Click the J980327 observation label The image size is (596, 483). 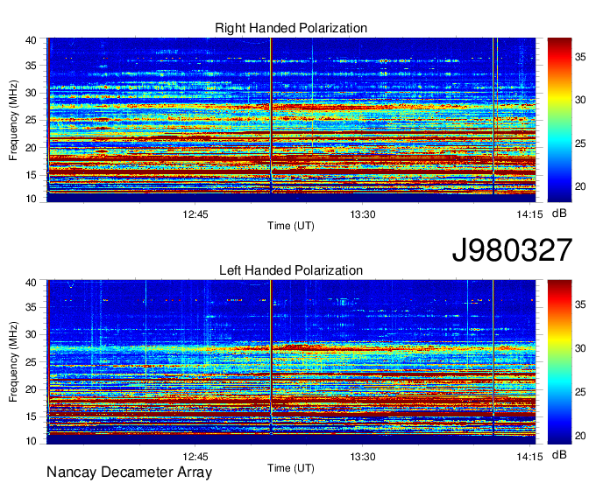[x=512, y=250]
